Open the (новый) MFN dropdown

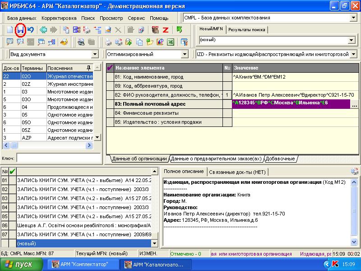tap(351, 40)
